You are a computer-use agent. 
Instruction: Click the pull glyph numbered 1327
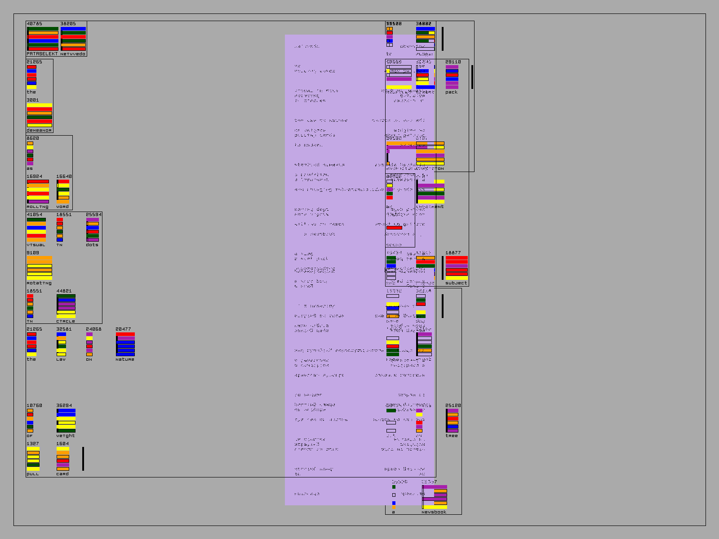coord(33,459)
